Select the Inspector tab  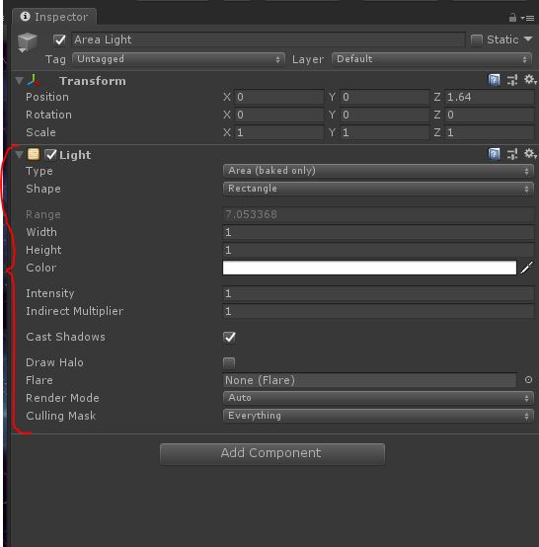(54, 17)
